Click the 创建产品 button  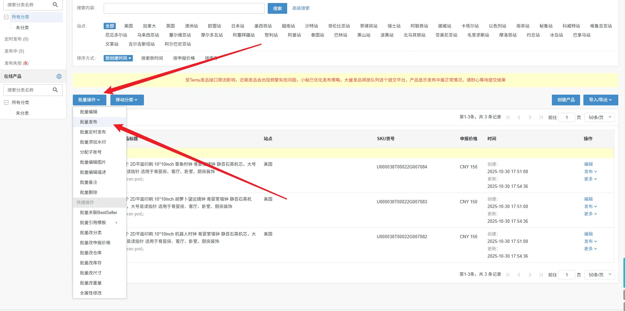(566, 100)
